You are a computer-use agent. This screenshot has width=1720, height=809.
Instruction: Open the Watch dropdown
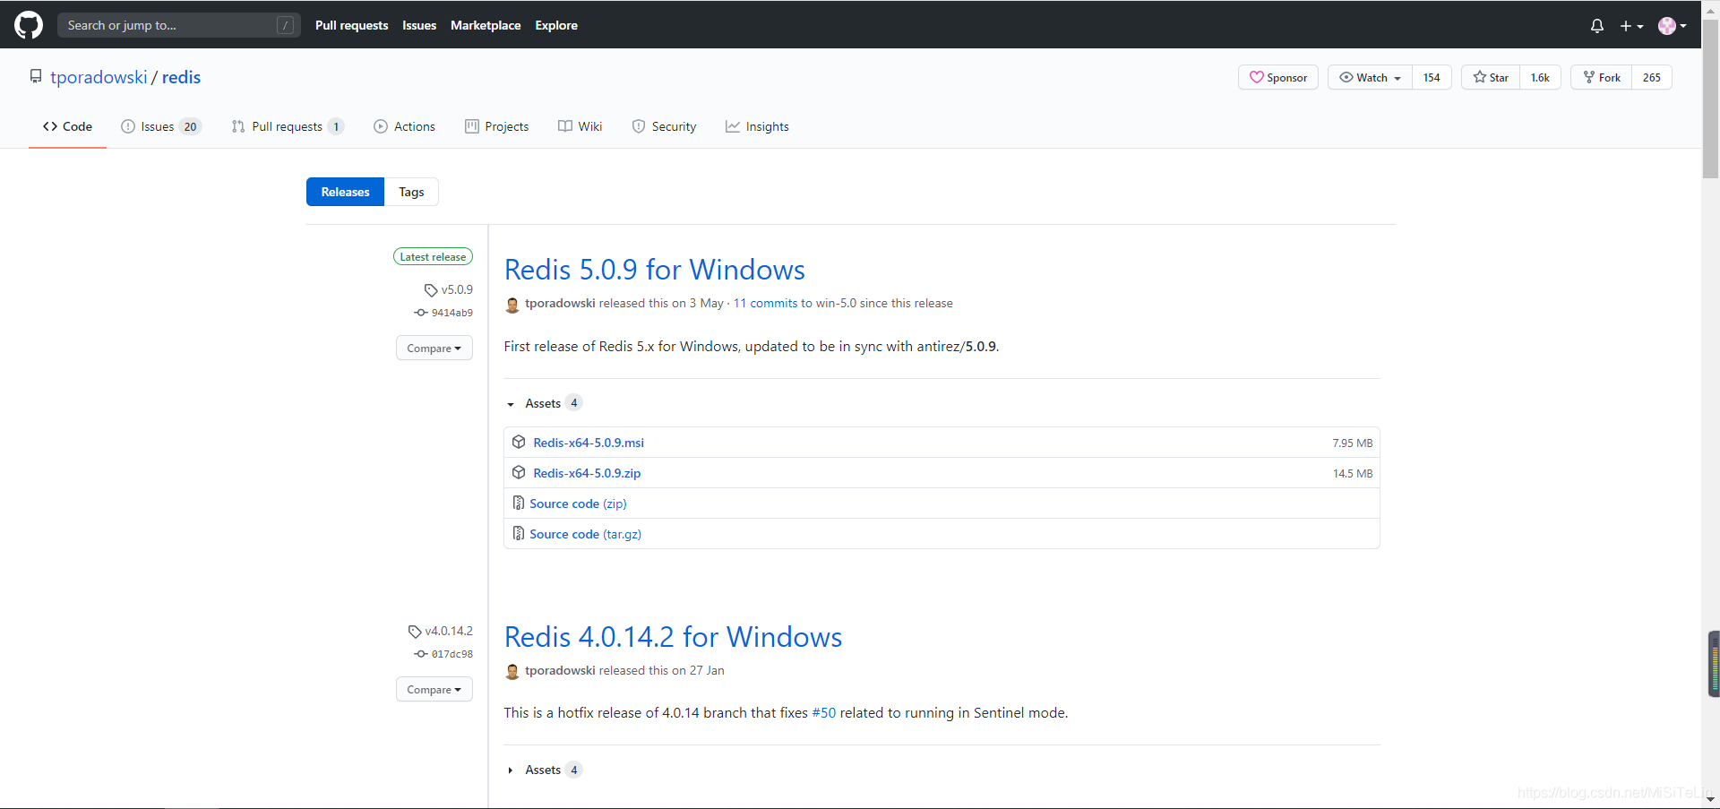(1370, 78)
